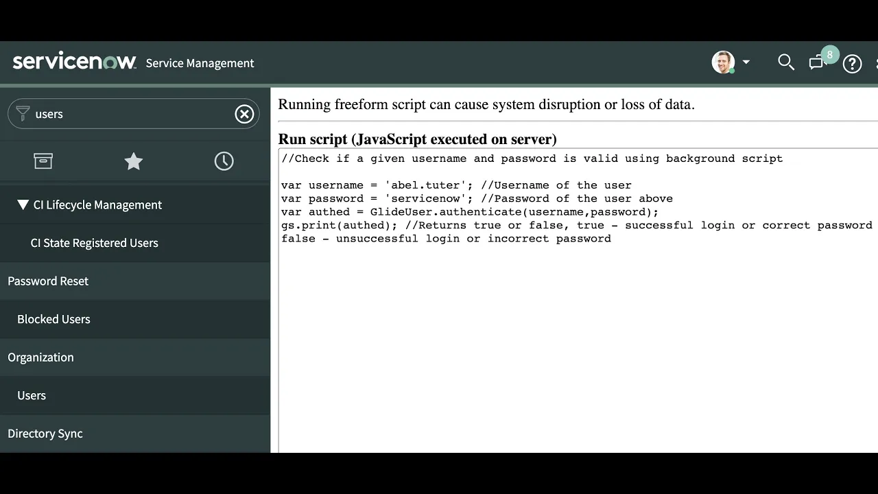The width and height of the screenshot is (878, 494).
Task: Open the help question mark icon
Action: pos(852,64)
